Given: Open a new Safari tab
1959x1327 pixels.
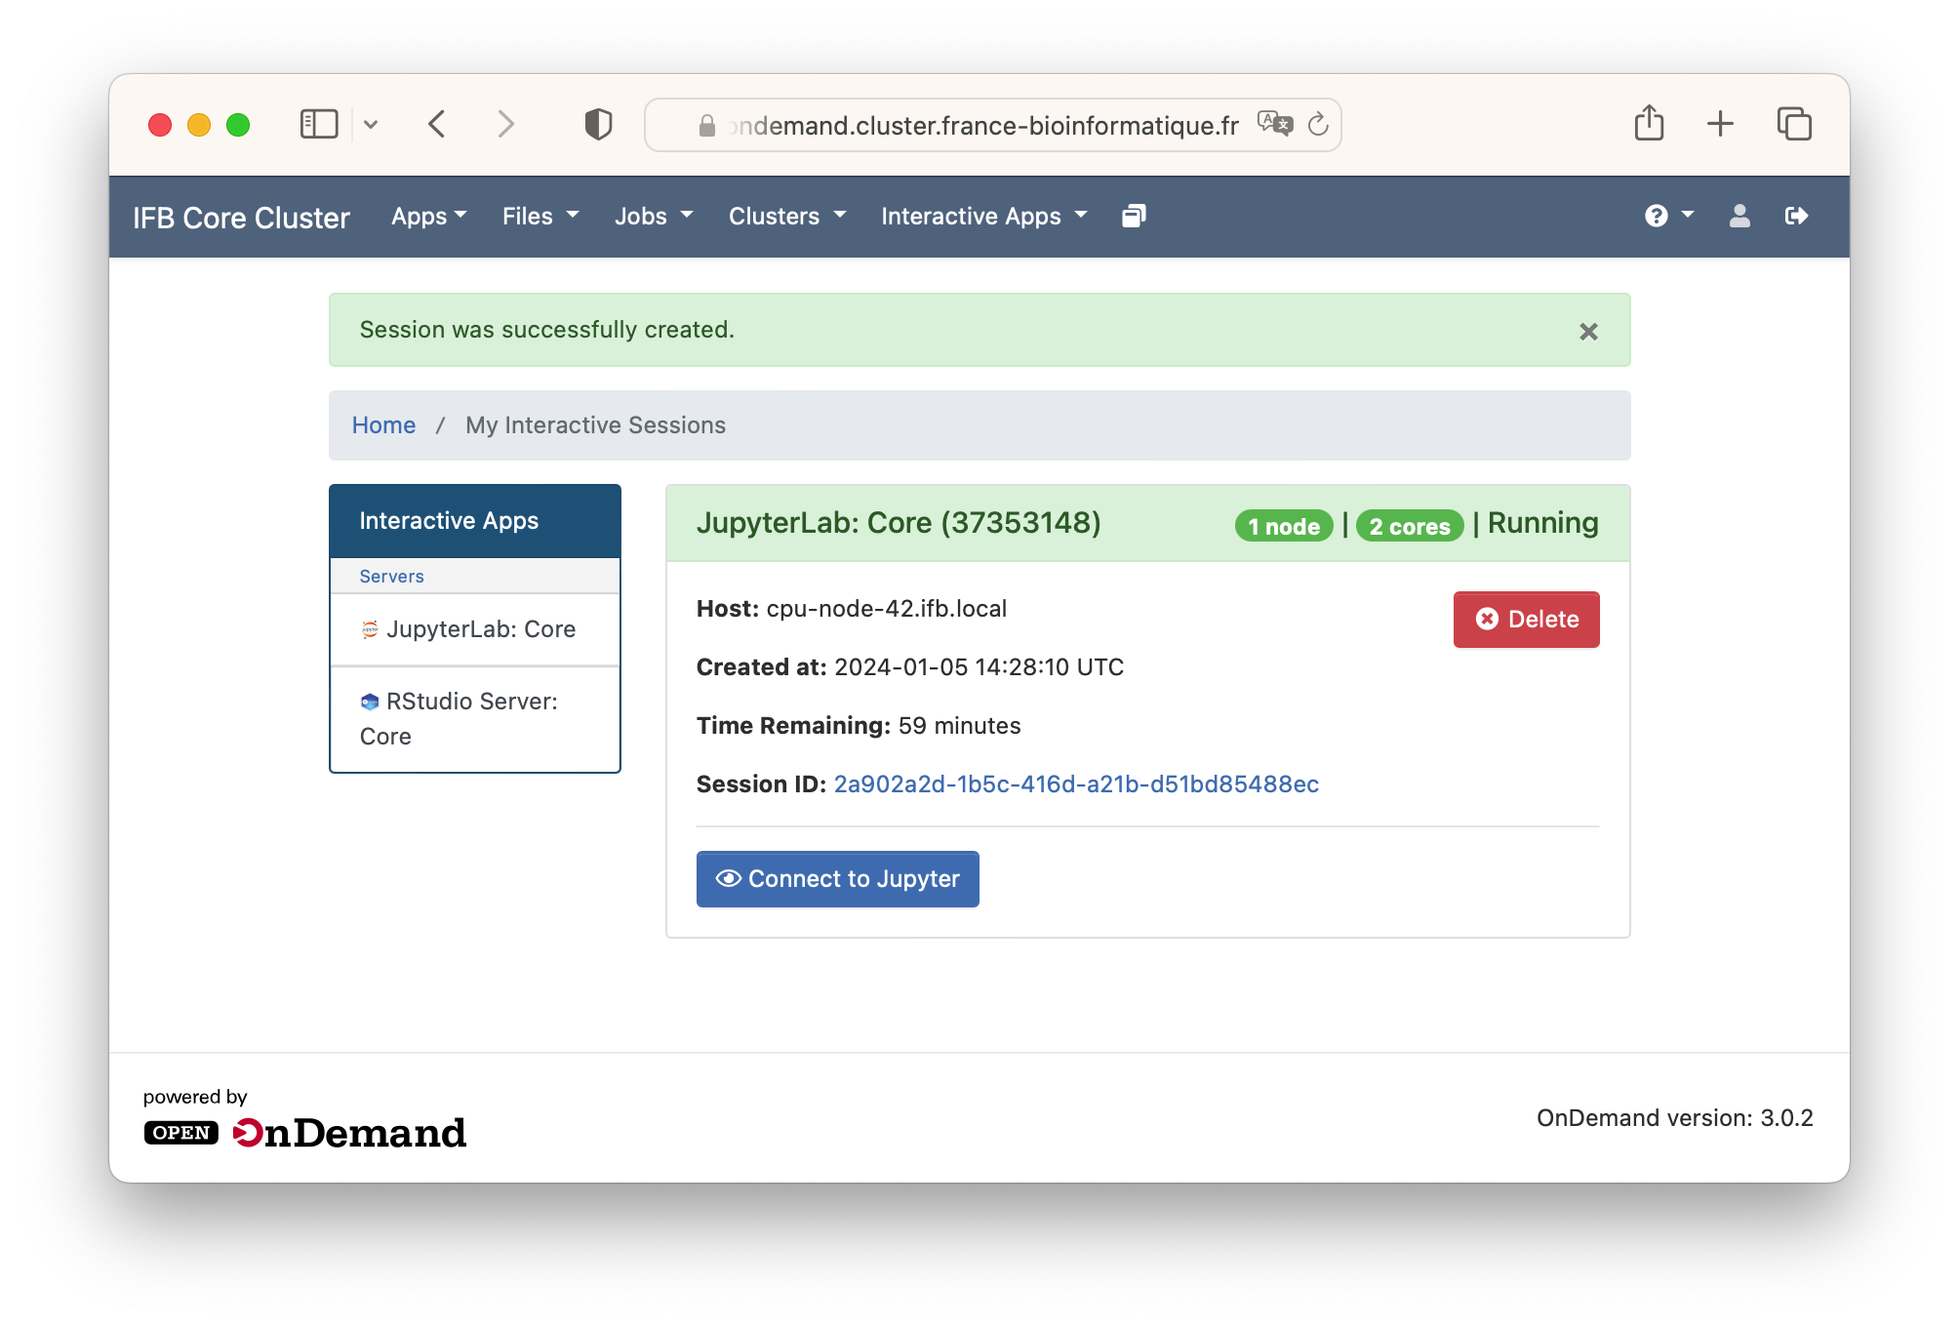Looking at the screenshot, I should [x=1720, y=124].
